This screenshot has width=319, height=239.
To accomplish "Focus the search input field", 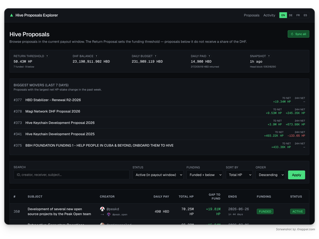I will [x=71, y=175].
